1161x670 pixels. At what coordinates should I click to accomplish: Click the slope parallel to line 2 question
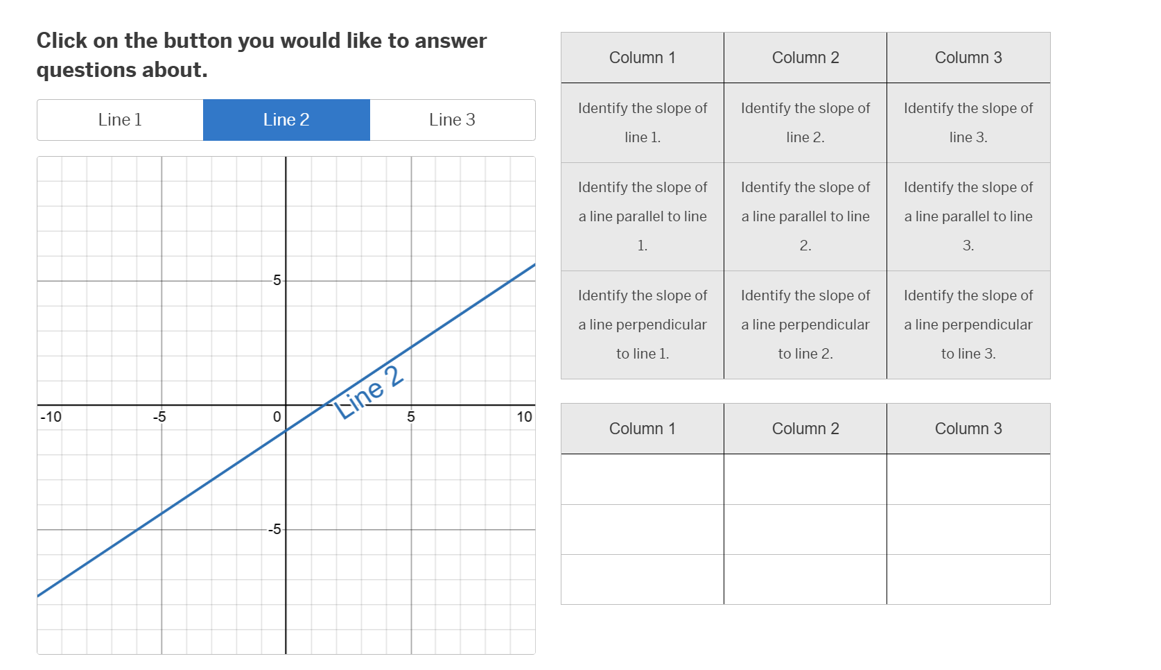pos(805,216)
